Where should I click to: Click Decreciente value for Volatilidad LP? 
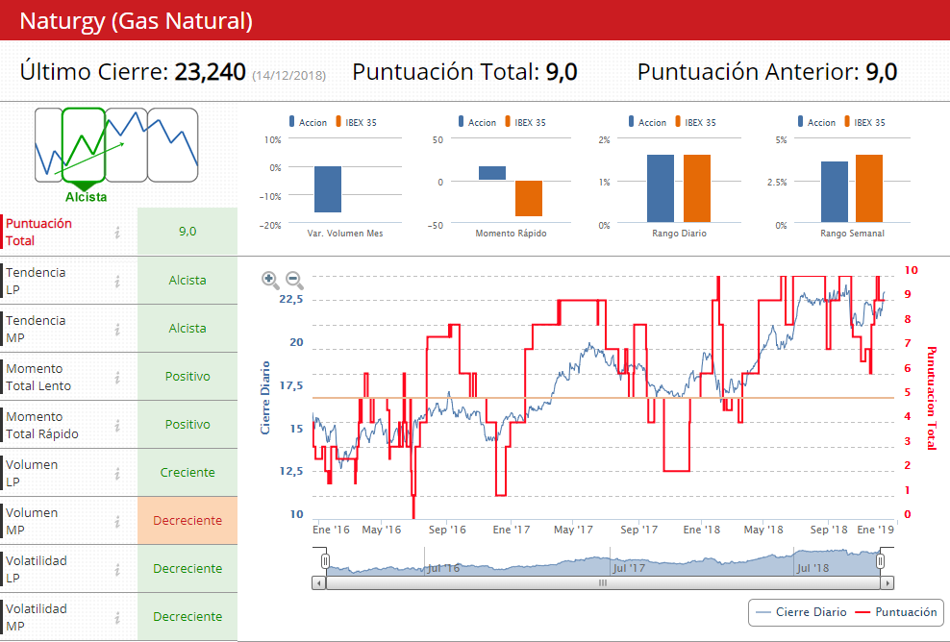coord(187,568)
